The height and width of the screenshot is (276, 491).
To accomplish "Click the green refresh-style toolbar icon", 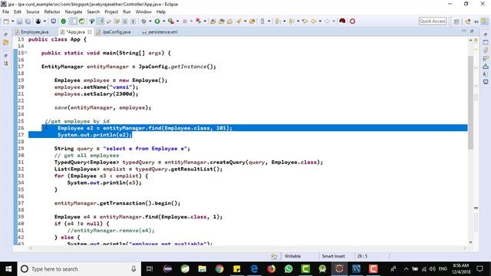I will [82, 21].
